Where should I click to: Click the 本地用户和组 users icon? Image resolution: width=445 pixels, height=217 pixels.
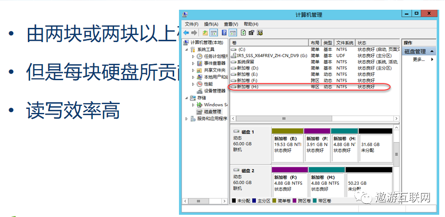(x=199, y=77)
